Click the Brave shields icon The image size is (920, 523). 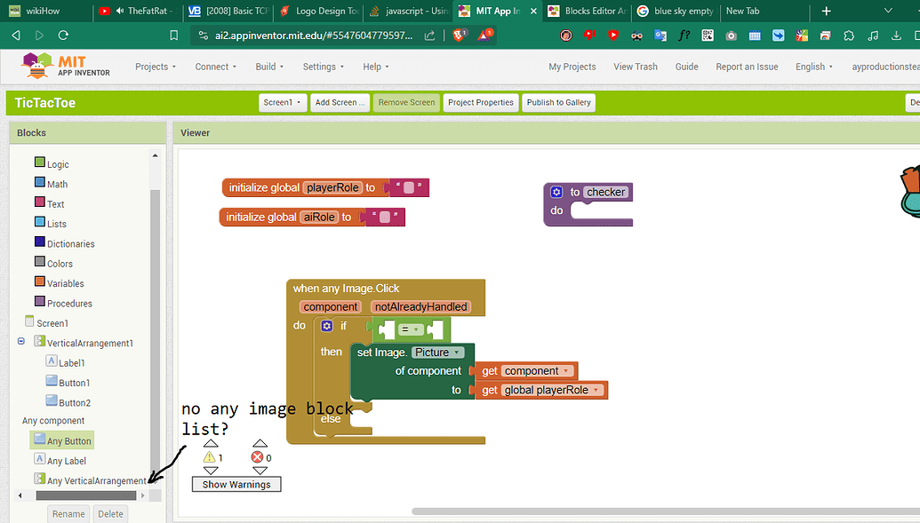[460, 36]
